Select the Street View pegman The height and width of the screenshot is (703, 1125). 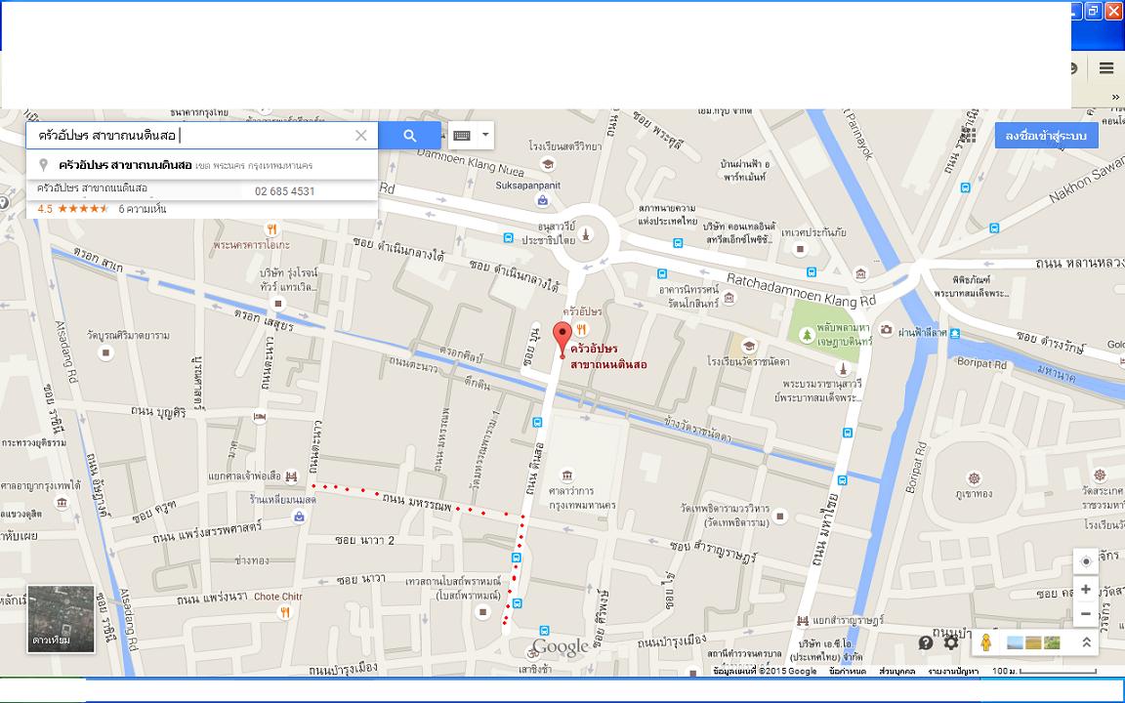click(985, 642)
